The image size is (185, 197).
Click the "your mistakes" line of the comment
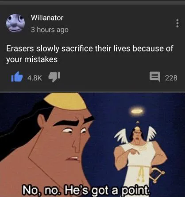tap(32, 59)
